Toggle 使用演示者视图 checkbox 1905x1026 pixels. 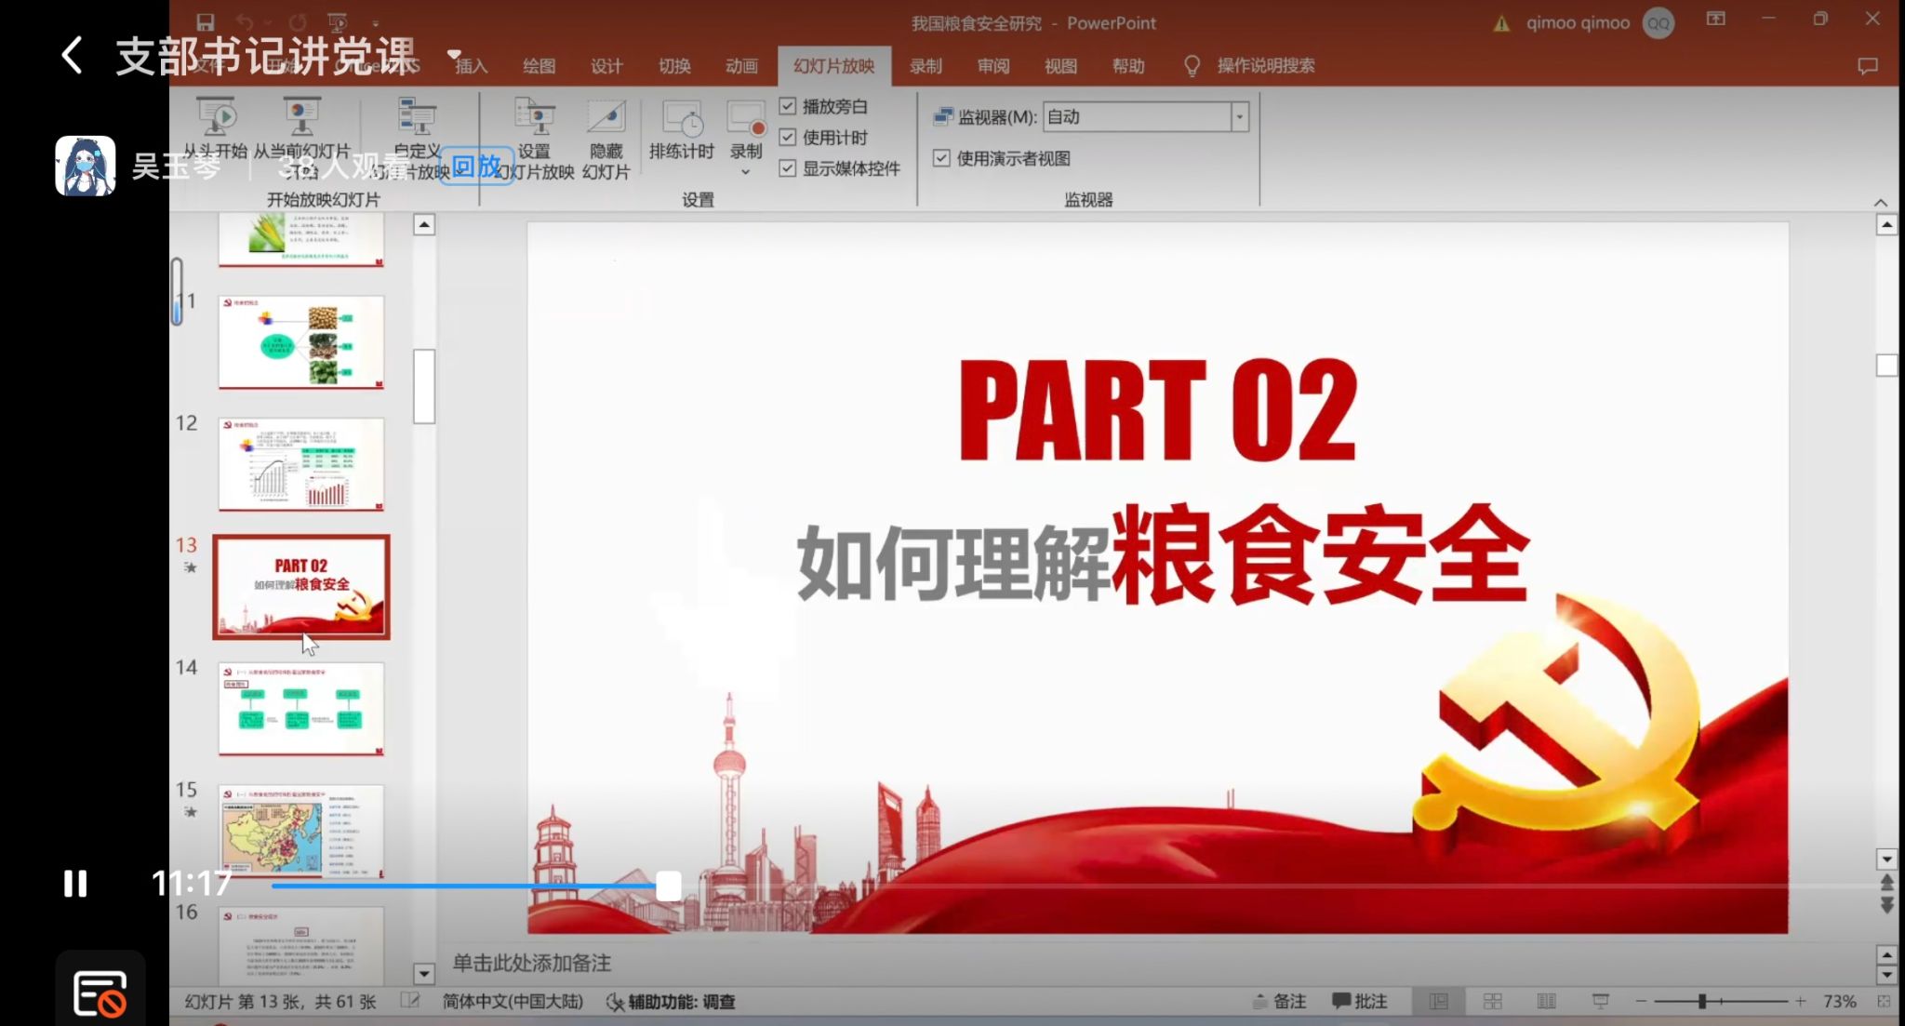pyautogui.click(x=941, y=158)
